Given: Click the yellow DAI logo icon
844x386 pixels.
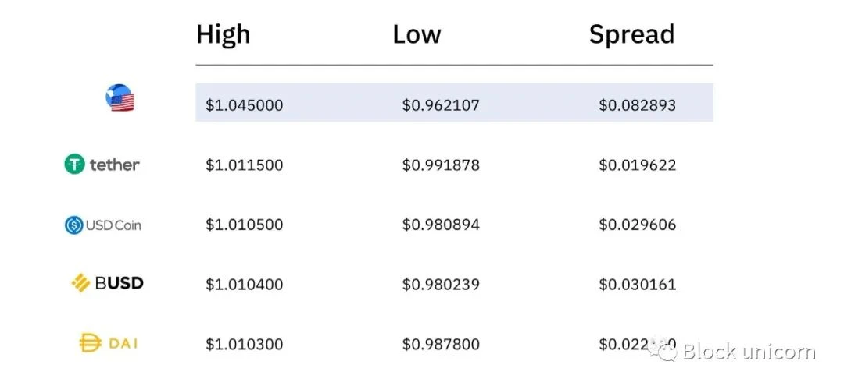Looking at the screenshot, I should click(90, 343).
